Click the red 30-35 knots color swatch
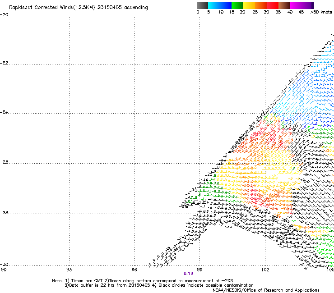This screenshot has height=293, width=334. [273, 5]
